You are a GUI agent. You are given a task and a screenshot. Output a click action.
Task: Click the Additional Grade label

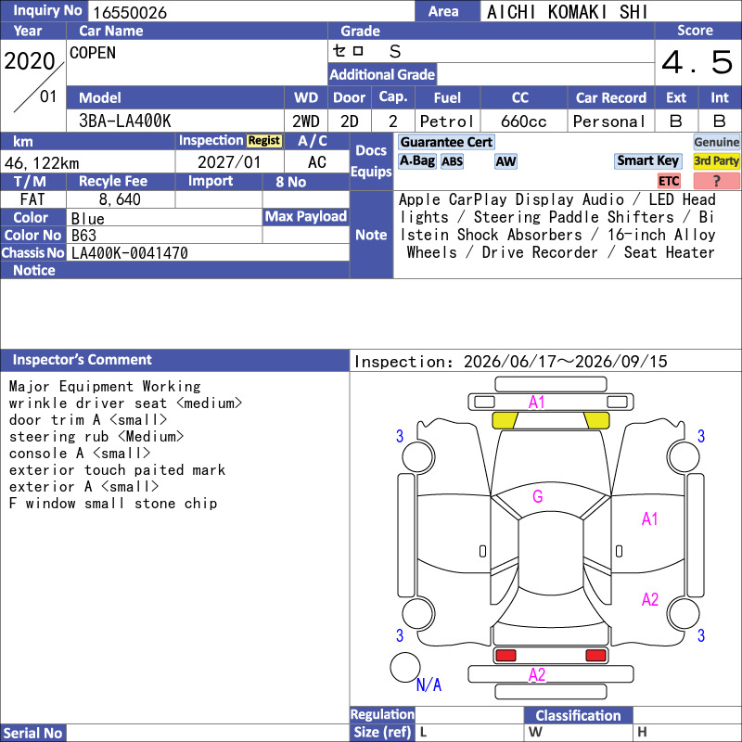click(x=382, y=75)
